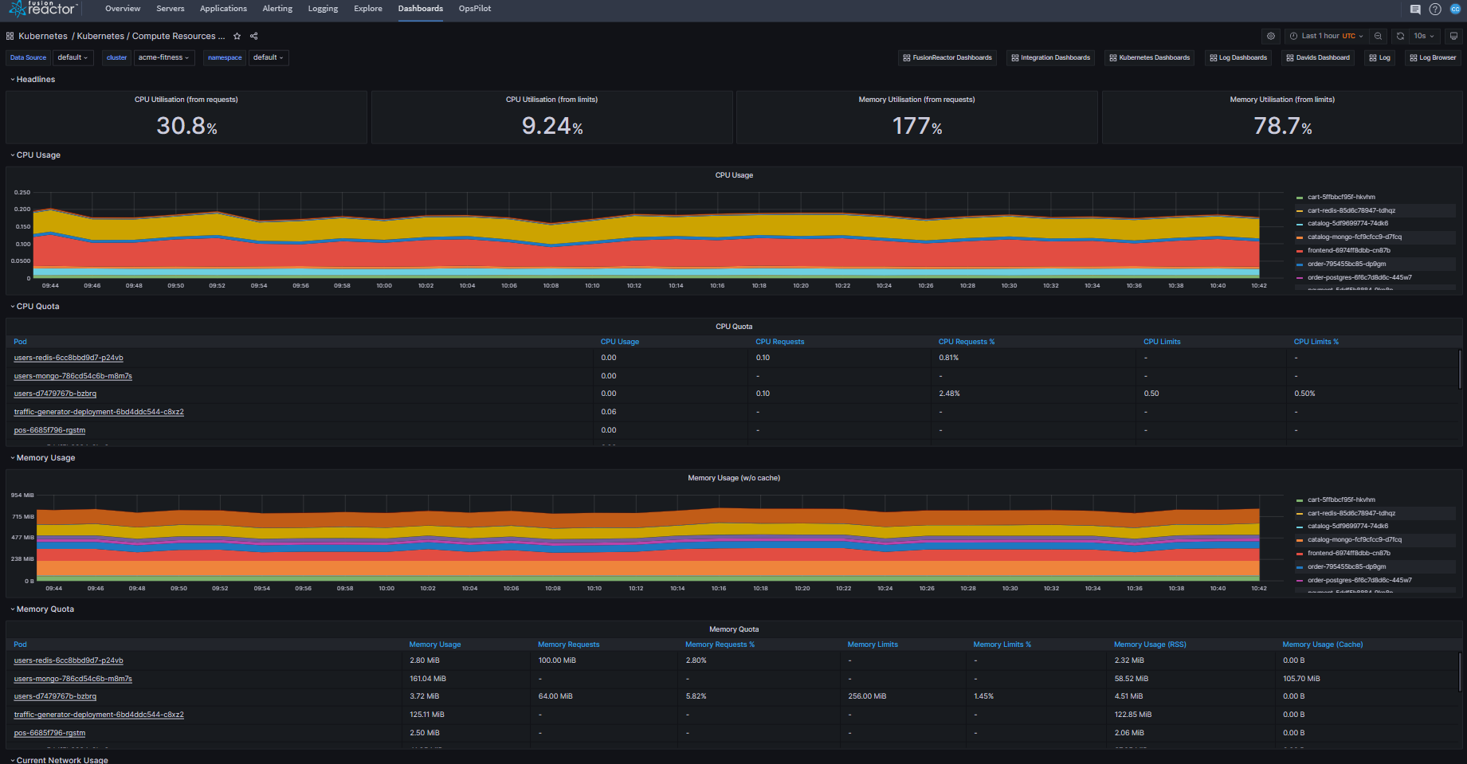Open the cluster acme-fitness dropdown
Viewport: 1467px width, 764px height.
pos(163,57)
